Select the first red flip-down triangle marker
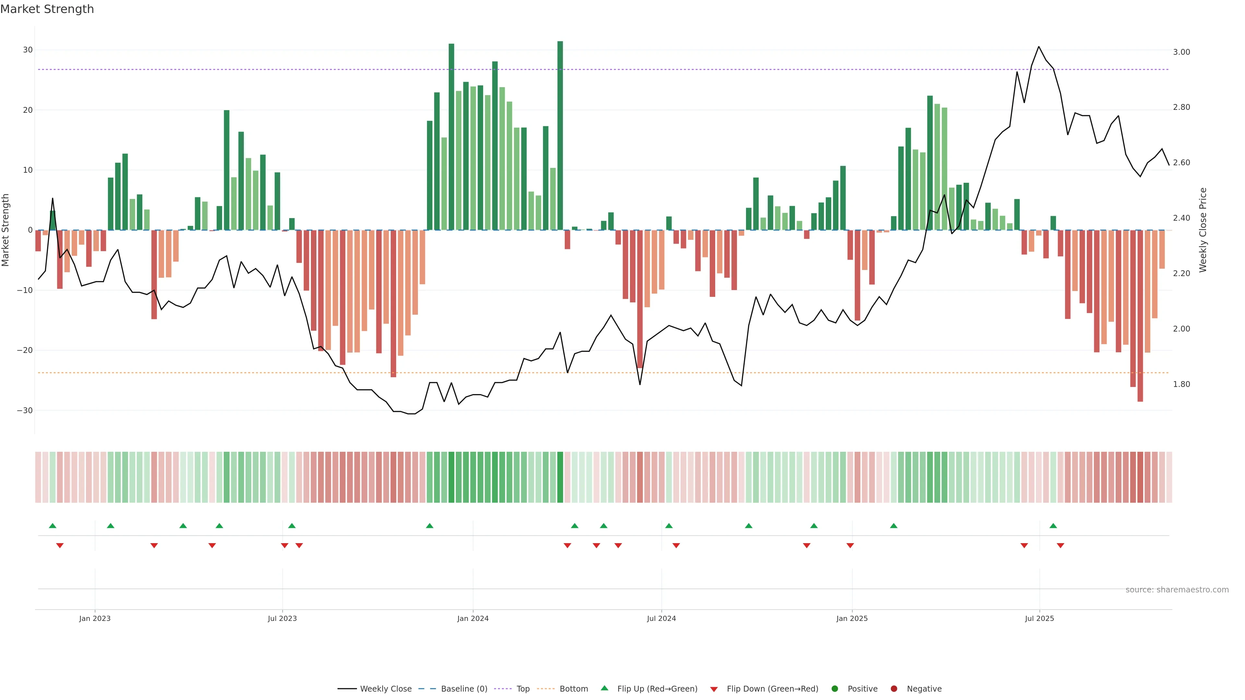 pyautogui.click(x=60, y=545)
